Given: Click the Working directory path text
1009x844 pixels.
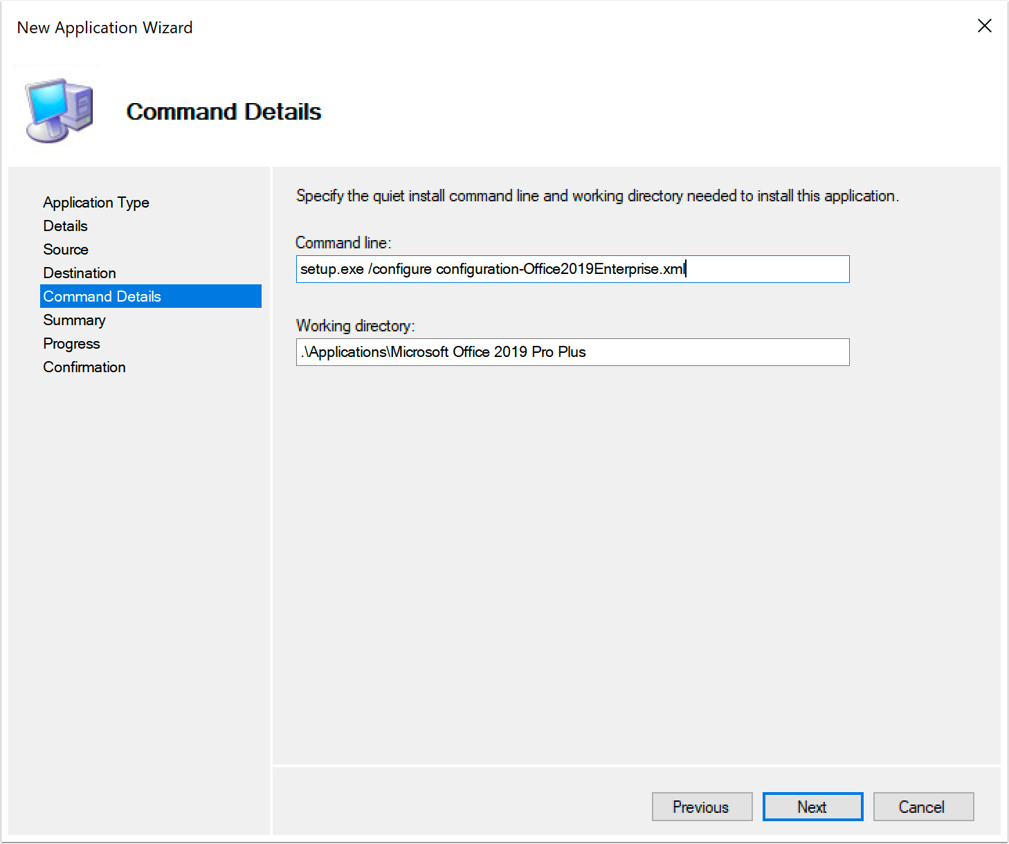Looking at the screenshot, I should click(x=443, y=352).
